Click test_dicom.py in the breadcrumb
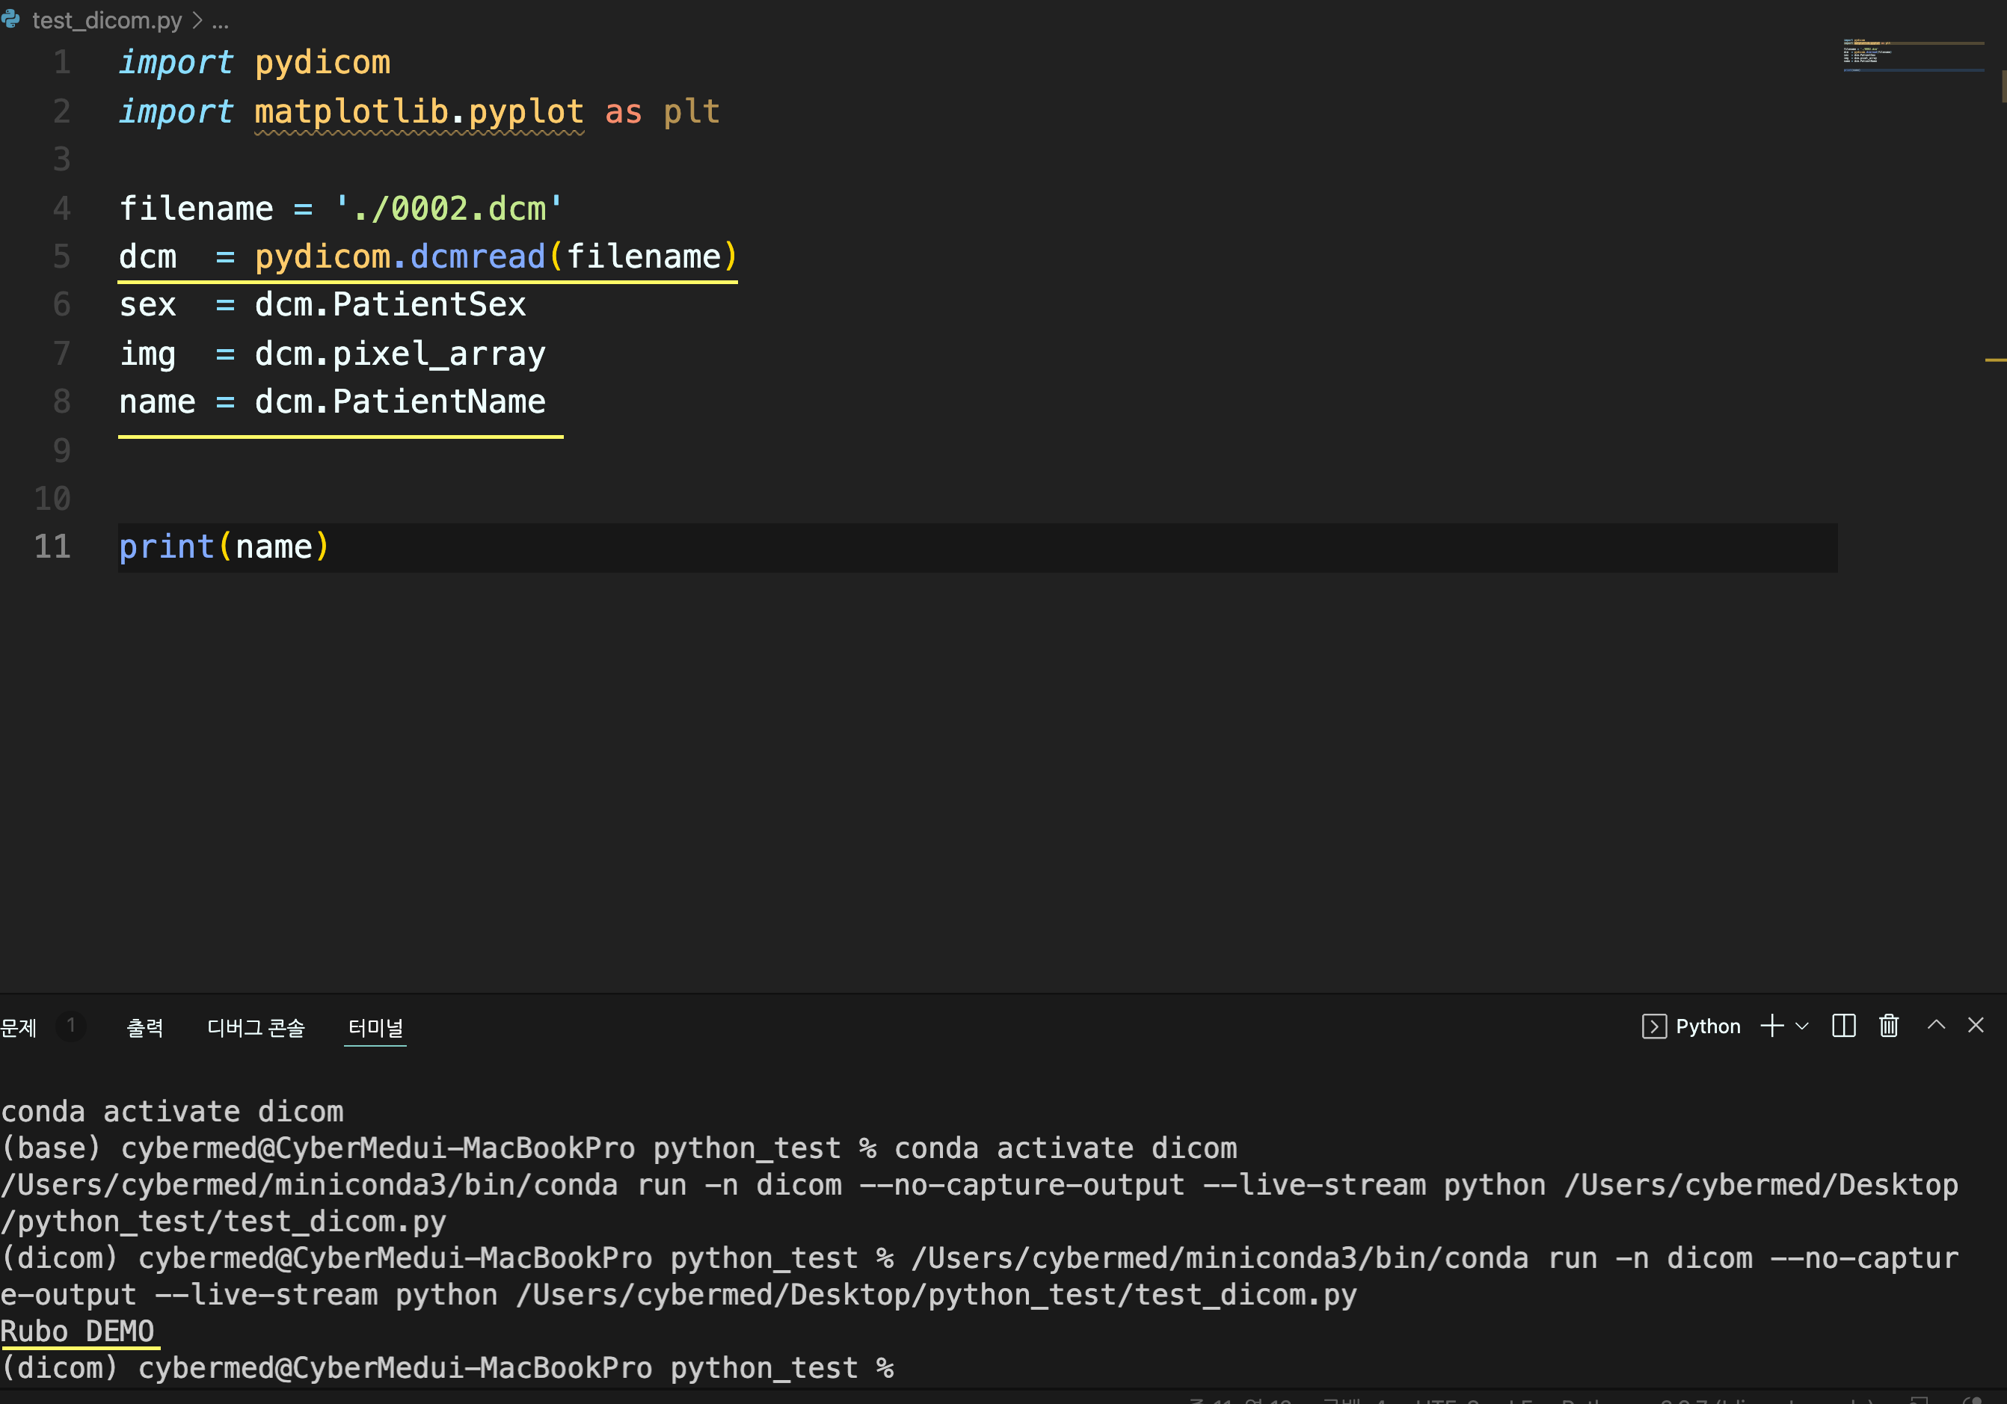Image resolution: width=2007 pixels, height=1404 pixels. coord(107,20)
